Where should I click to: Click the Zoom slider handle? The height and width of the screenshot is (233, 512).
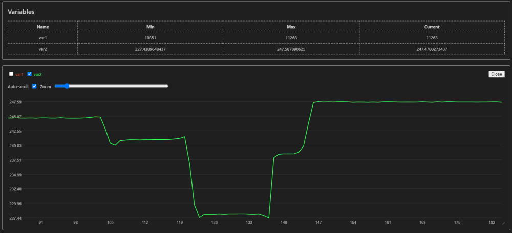coord(67,86)
